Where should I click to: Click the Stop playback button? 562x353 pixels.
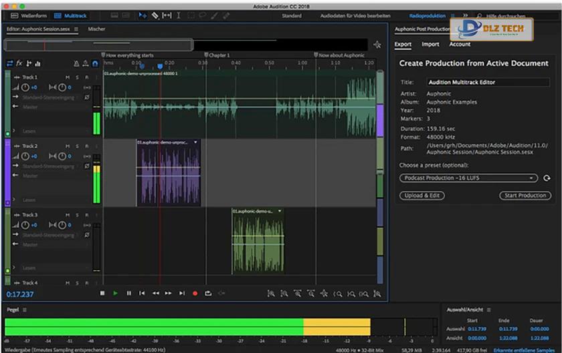click(102, 293)
